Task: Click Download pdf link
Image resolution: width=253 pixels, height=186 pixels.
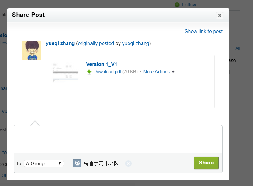Action: [x=107, y=72]
